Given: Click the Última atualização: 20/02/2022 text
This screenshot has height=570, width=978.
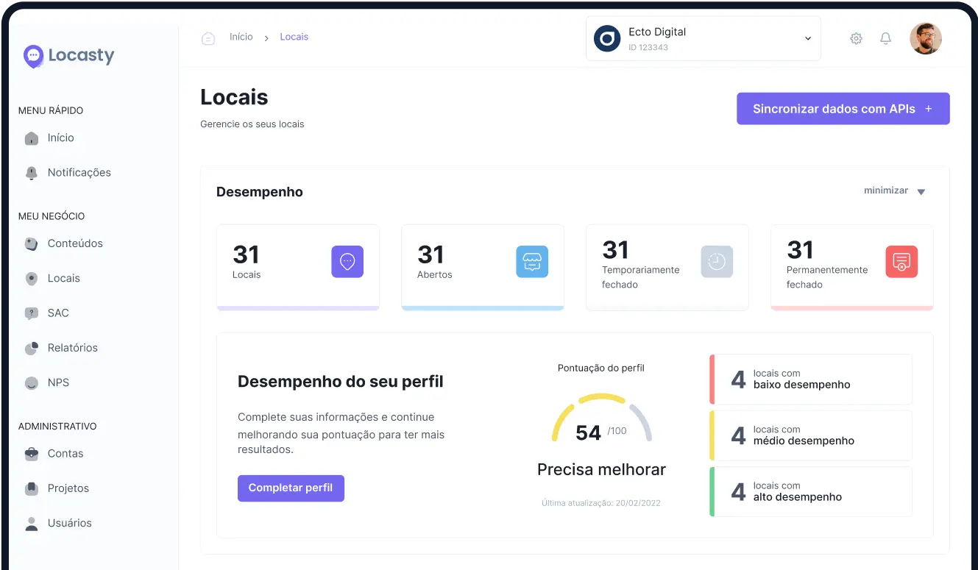Looking at the screenshot, I should [x=601, y=504].
